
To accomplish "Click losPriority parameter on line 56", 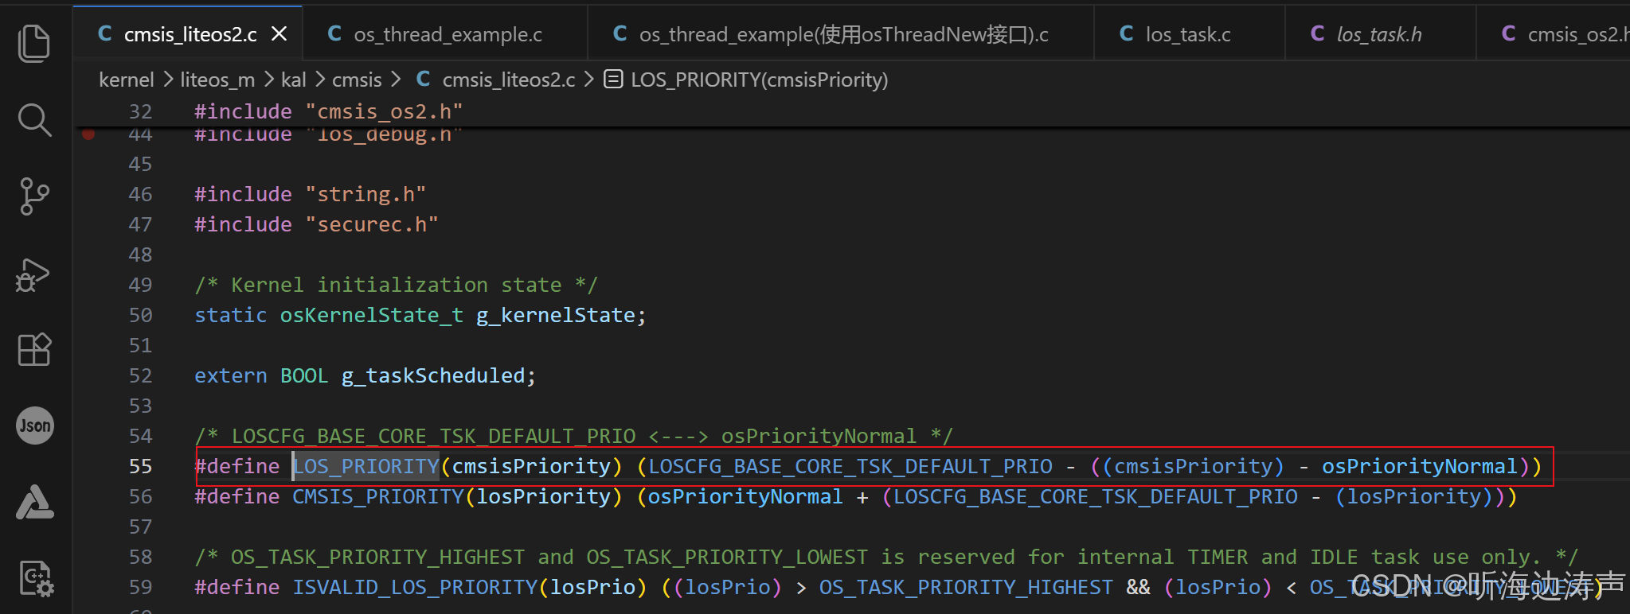I will coord(544,496).
